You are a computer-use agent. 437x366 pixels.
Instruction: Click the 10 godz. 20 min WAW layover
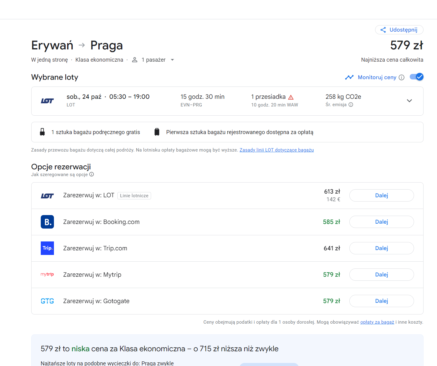pos(275,105)
